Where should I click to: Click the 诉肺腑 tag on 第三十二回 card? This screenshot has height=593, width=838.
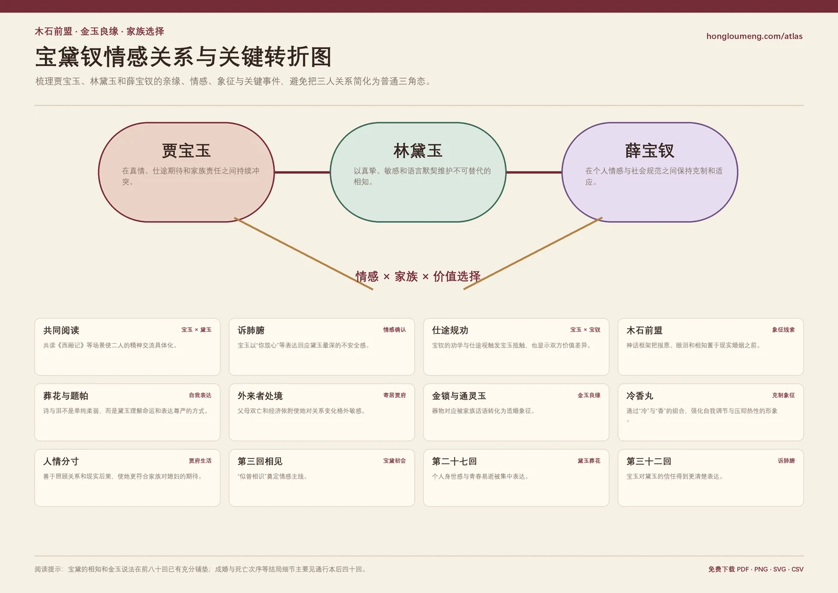787,461
